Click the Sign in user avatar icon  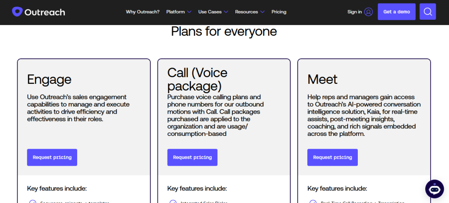coord(368,12)
